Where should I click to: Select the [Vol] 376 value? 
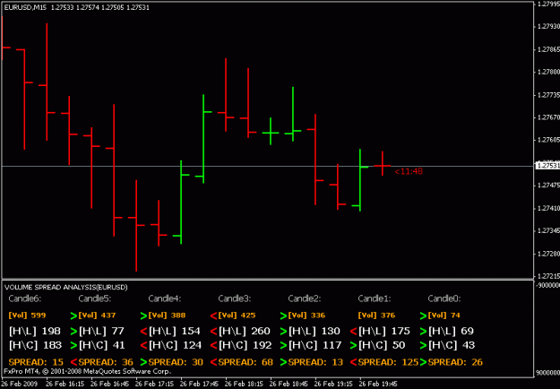click(377, 316)
